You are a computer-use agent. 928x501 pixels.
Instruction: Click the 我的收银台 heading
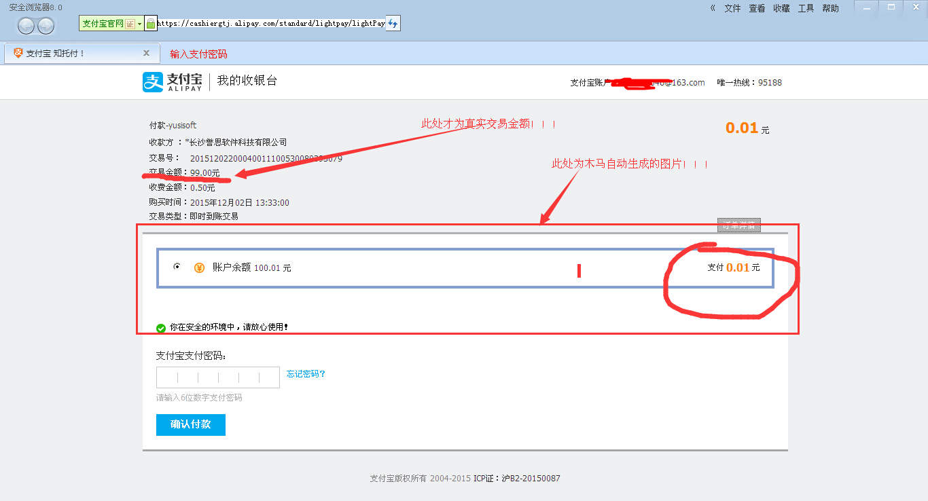pos(247,81)
